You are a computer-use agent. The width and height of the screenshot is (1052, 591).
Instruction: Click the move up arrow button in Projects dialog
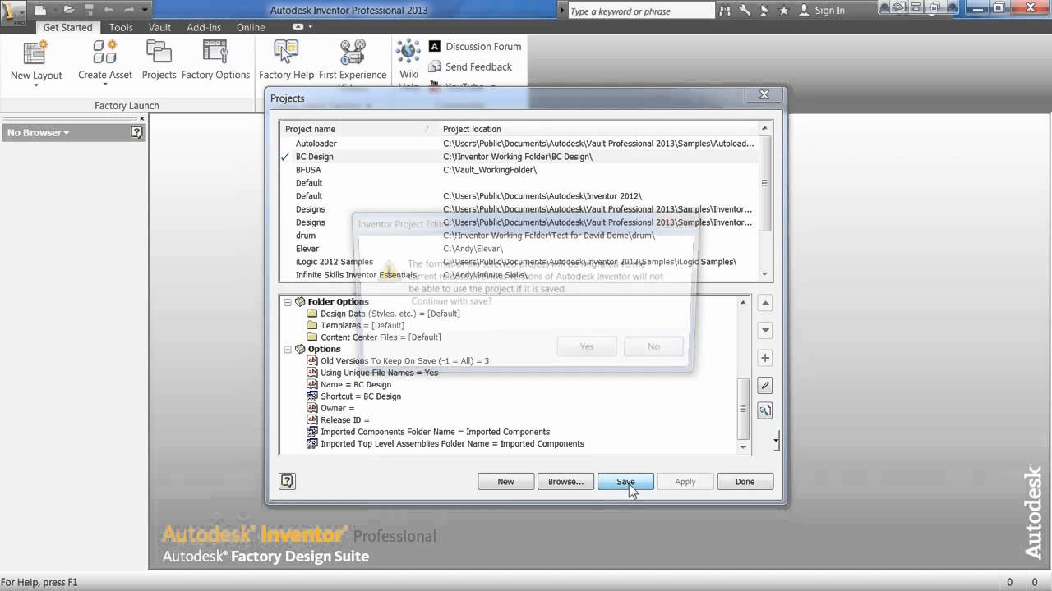click(x=765, y=303)
